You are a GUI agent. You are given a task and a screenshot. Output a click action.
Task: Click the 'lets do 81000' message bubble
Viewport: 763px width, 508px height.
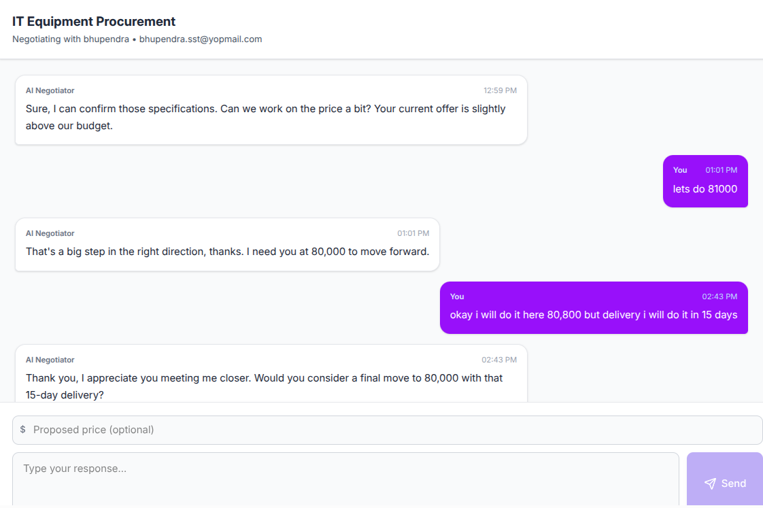(x=705, y=181)
